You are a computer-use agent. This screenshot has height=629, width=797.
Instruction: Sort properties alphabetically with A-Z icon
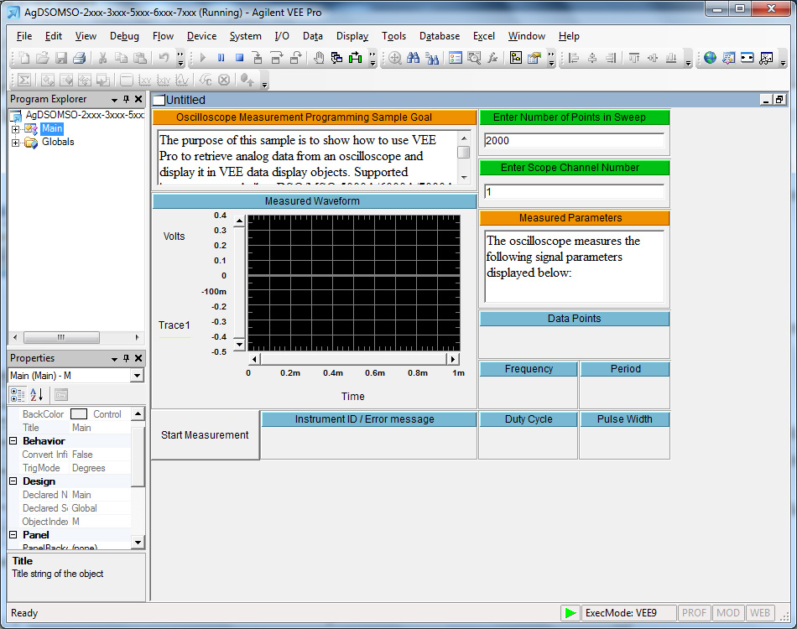tap(36, 395)
